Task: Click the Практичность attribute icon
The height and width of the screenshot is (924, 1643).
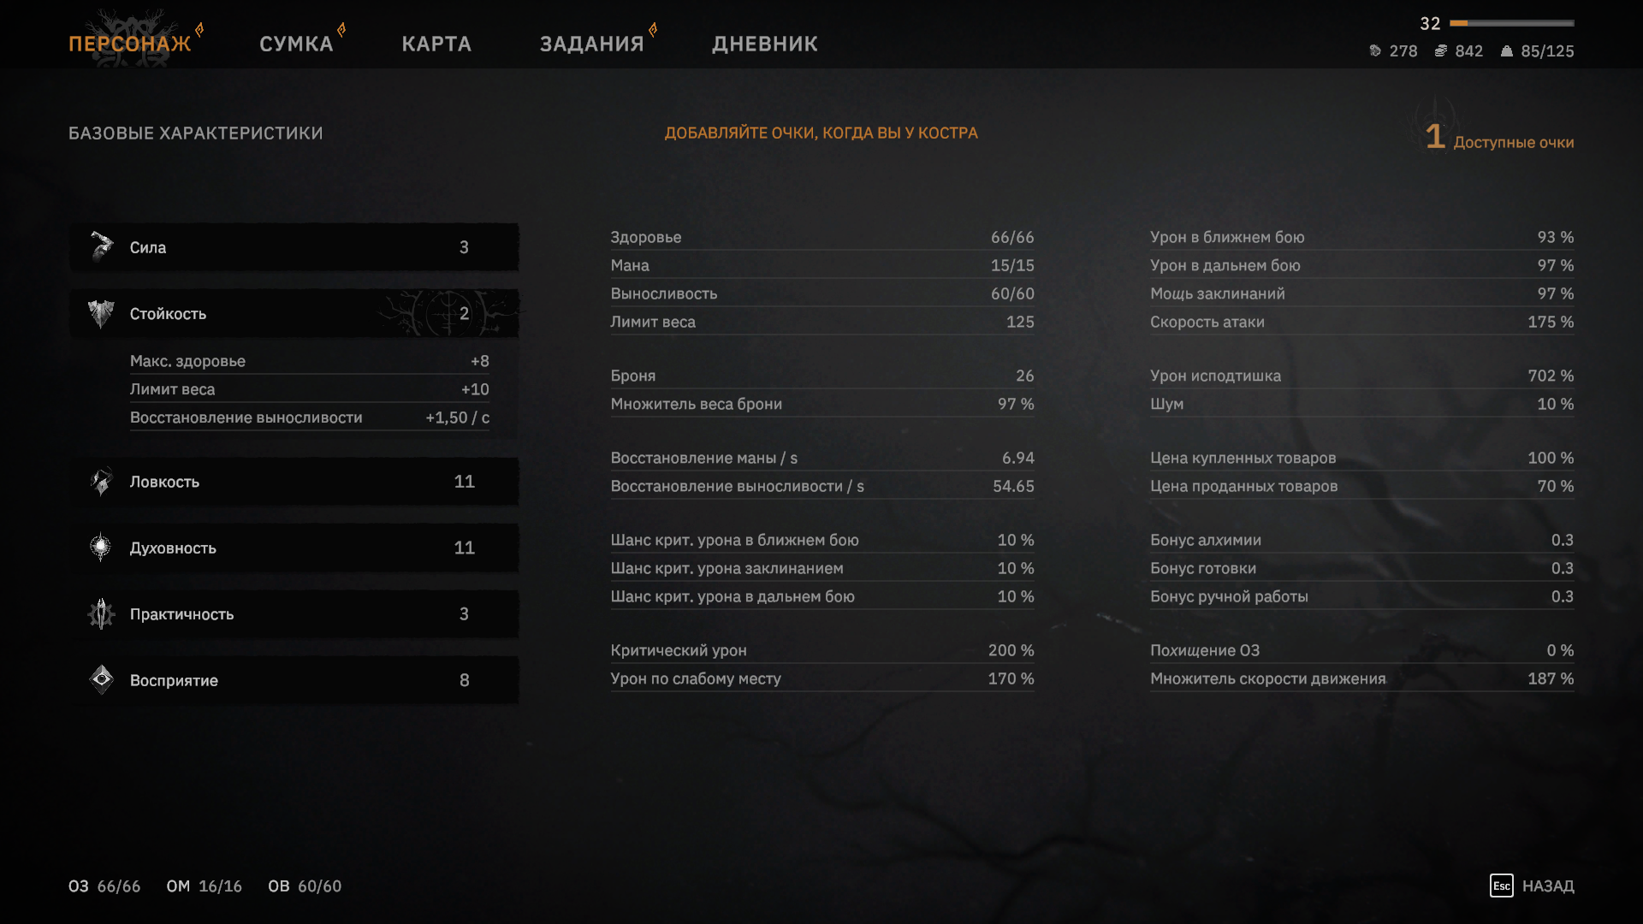Action: (102, 613)
